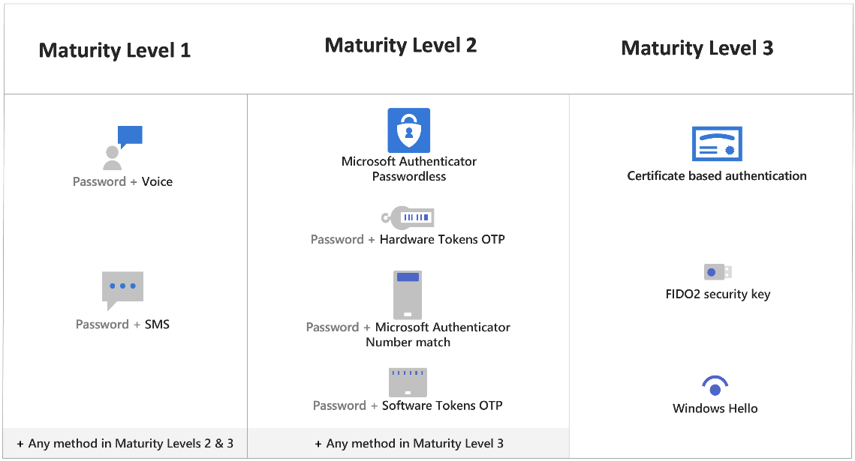
Task: Select the Maturity Level 1 heading
Action: (115, 50)
